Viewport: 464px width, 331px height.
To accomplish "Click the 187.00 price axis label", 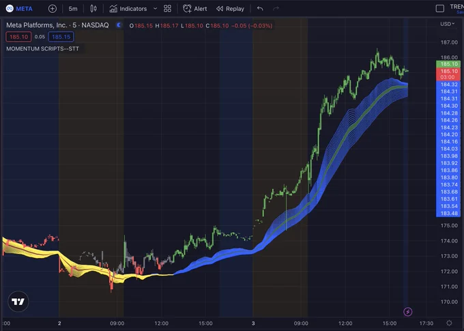I will coord(449,42).
